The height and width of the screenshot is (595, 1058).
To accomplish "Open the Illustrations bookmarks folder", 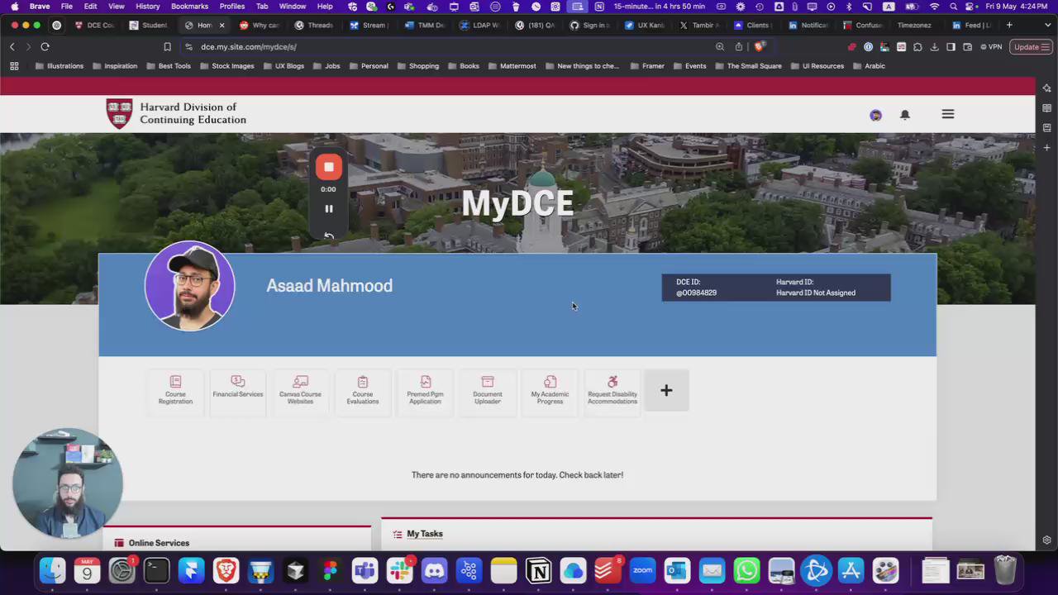I will (x=59, y=66).
